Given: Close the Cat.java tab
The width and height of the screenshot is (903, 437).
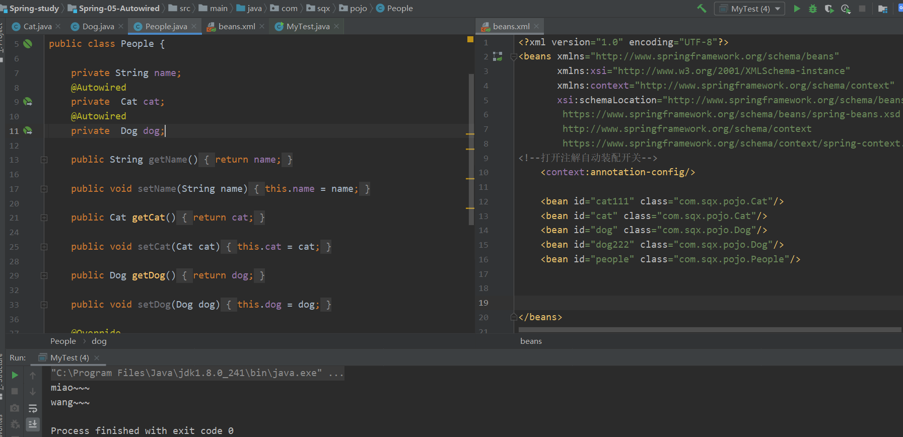Looking at the screenshot, I should (58, 26).
